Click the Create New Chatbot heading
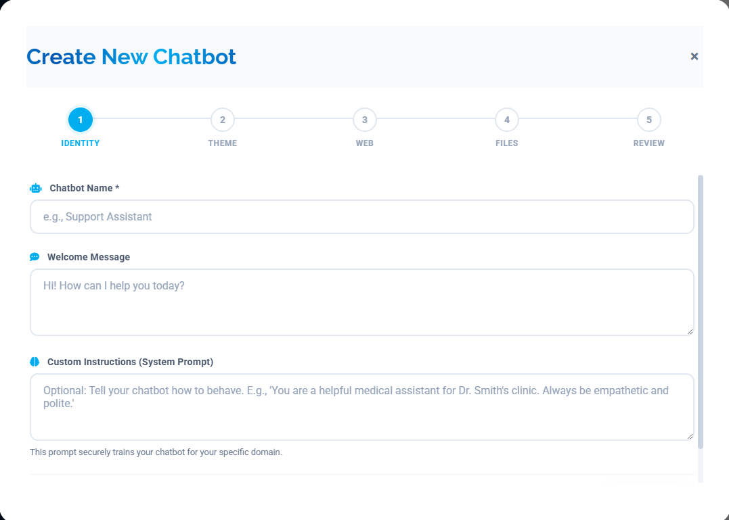Viewport: 729px width, 520px height. pos(131,57)
